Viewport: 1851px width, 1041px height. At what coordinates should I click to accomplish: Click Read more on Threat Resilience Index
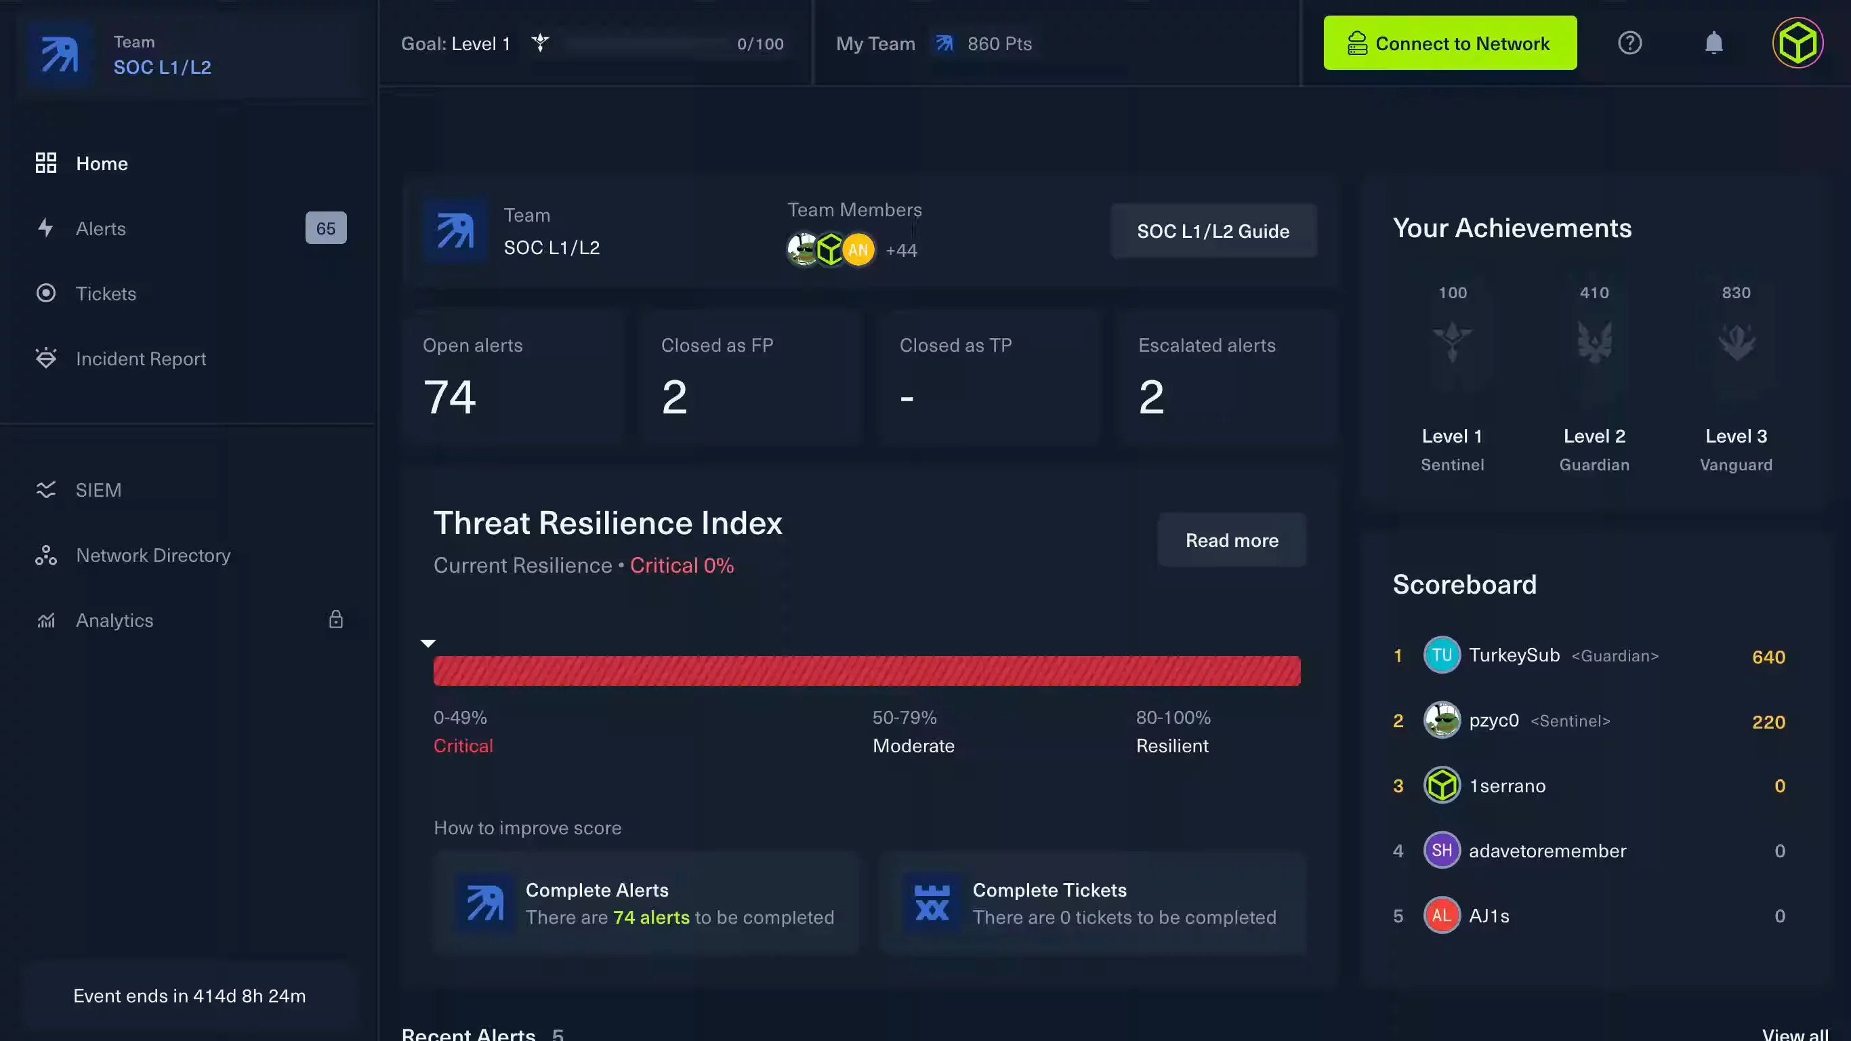click(x=1231, y=540)
